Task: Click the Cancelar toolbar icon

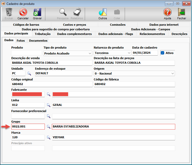Action: tap(23, 12)
